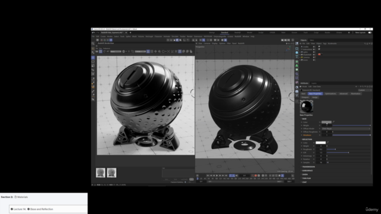Click the Reflection Roughness slider
Image resolution: width=381 pixels, height=214 pixels.
click(348, 149)
